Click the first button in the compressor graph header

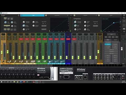[104, 19]
